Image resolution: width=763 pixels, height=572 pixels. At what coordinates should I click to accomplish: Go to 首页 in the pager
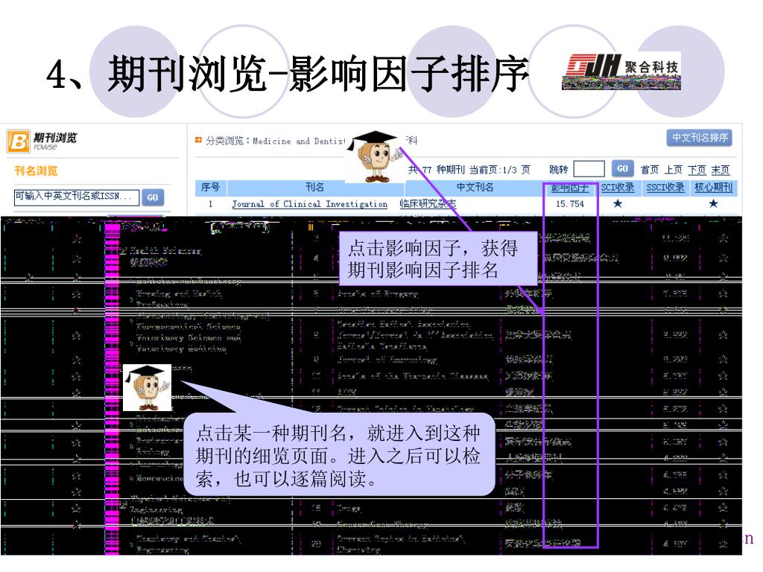pos(650,170)
